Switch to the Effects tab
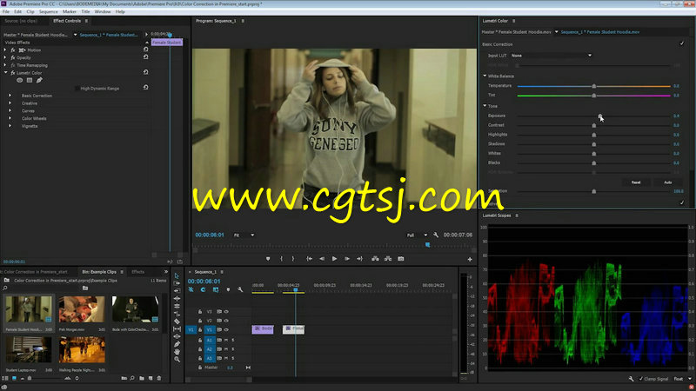The height and width of the screenshot is (391, 696). (x=137, y=272)
